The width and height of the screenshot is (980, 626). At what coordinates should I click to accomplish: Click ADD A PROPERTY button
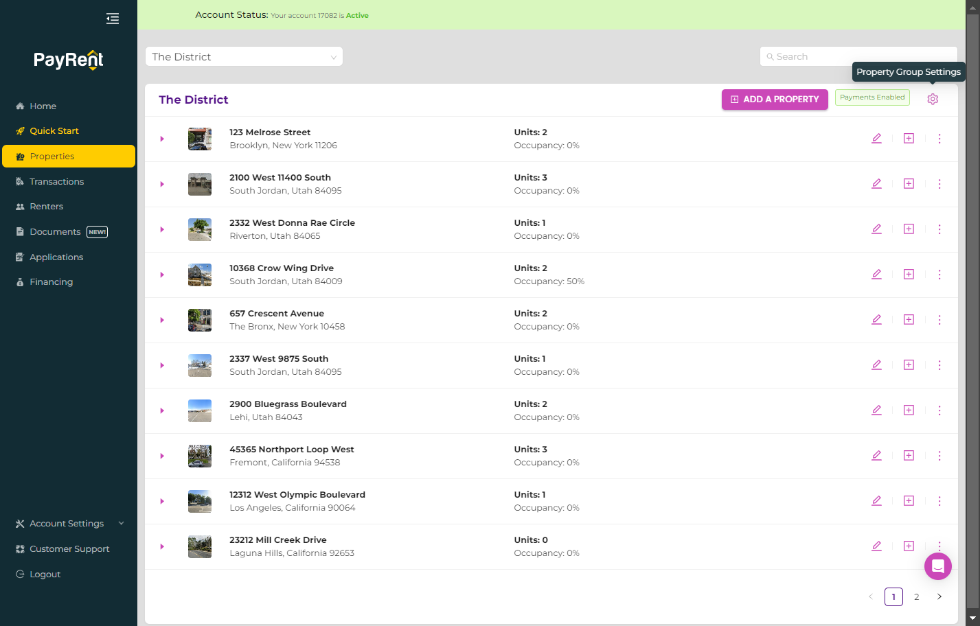click(x=775, y=100)
